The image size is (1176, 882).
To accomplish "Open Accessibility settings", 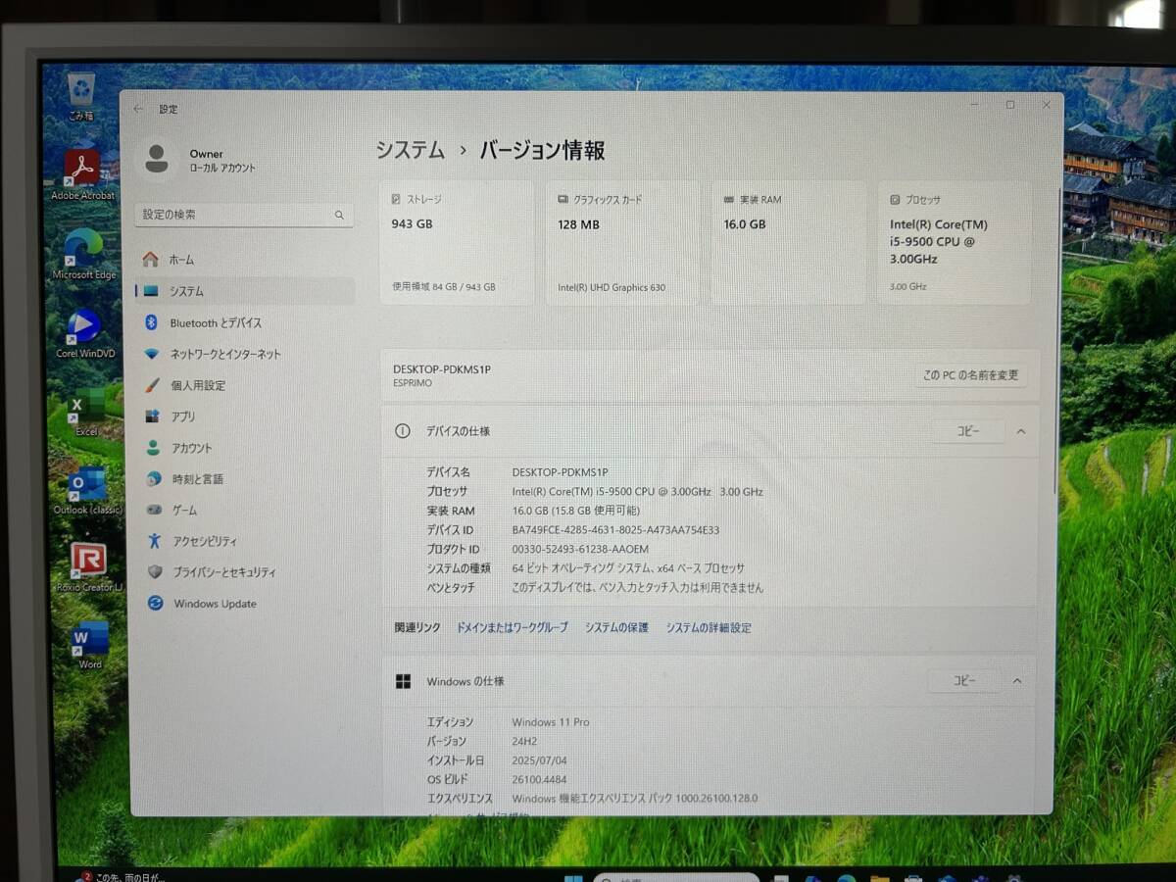I will (245, 541).
